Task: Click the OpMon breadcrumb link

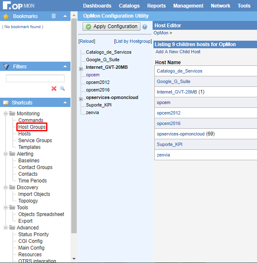Action: point(161,33)
